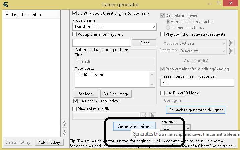Play the XM music file preview
Image resolution: width=240 pixels, height=150 pixels.
(x=152, y=115)
